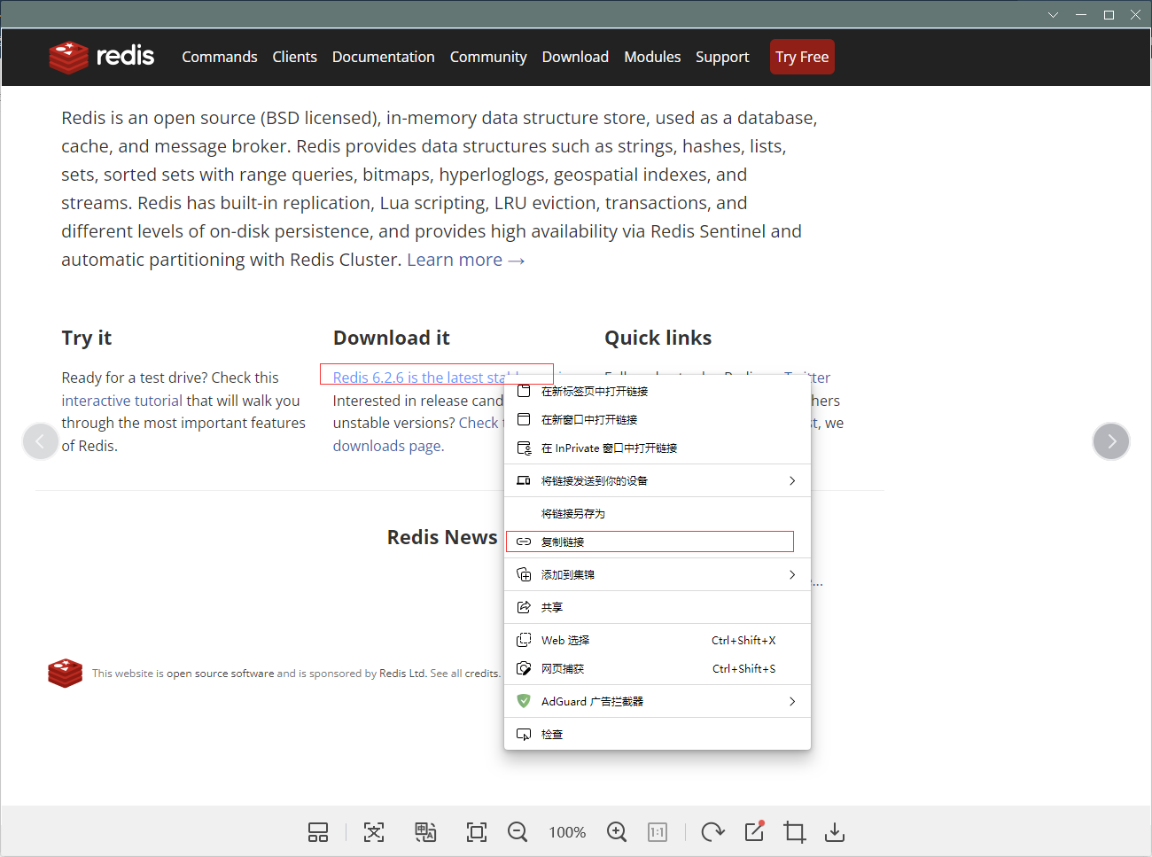
Task: Click the Try it heading
Action: pos(87,338)
